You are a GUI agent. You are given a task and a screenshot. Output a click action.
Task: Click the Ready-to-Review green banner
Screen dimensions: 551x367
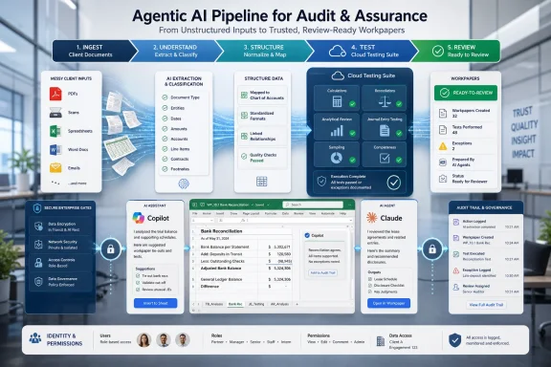click(x=466, y=93)
